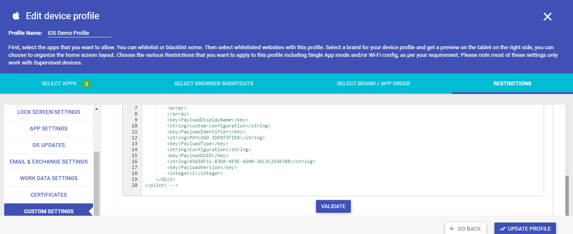Click the double-check icon on Update Profile

pos(502,229)
